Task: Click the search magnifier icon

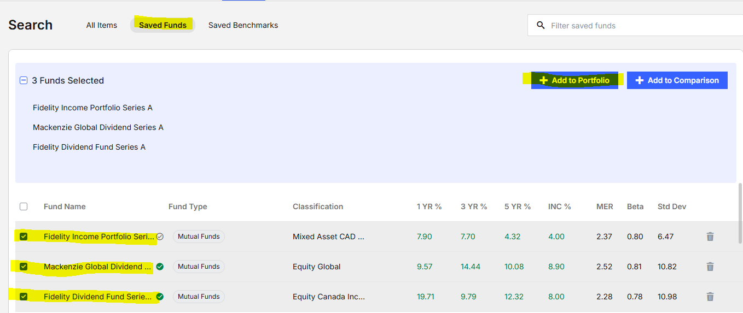Action: (x=541, y=25)
